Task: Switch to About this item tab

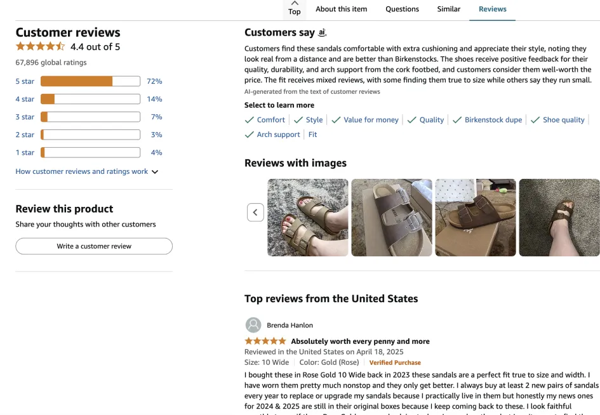Action: pos(343,9)
